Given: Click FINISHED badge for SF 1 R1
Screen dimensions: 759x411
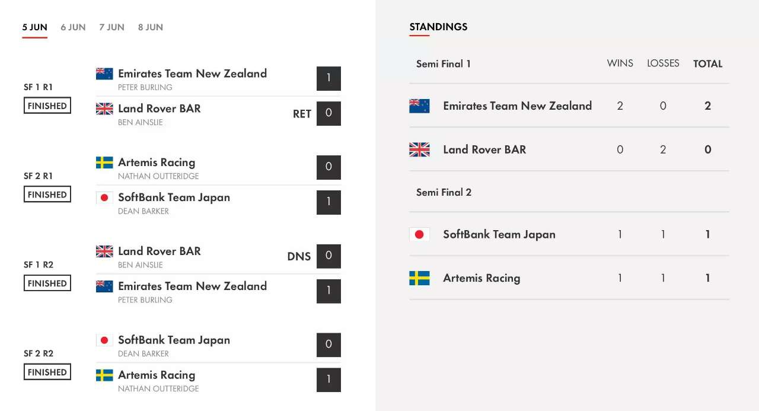Looking at the screenshot, I should click(47, 106).
